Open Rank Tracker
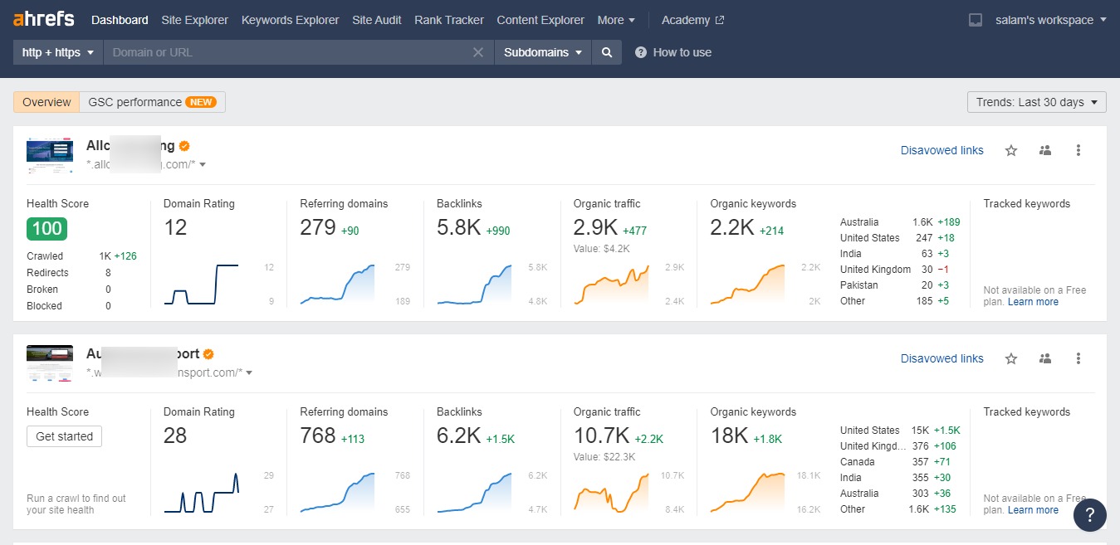The height and width of the screenshot is (545, 1120). (x=449, y=20)
